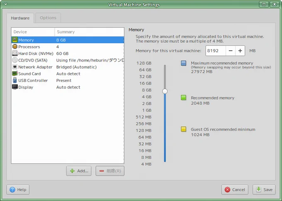Click the yellow Guest OS minimum marker

pyautogui.click(x=183, y=129)
